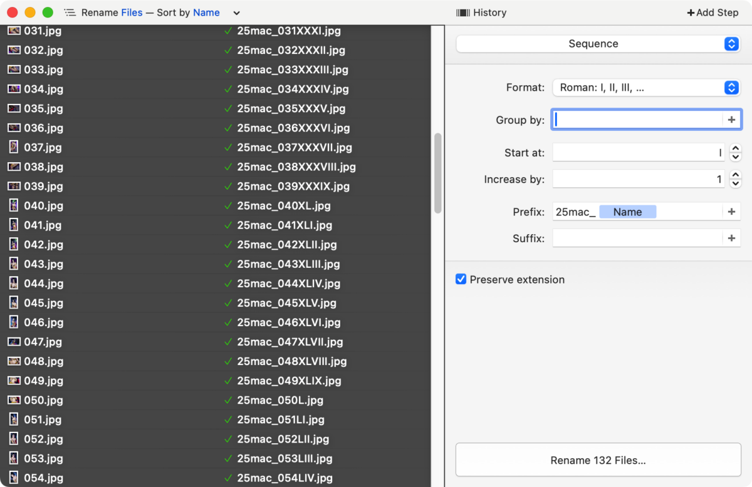The width and height of the screenshot is (752, 487).
Task: Click the green checkmark beside 25mac_036XXXVI.jpg
Action: pos(228,128)
